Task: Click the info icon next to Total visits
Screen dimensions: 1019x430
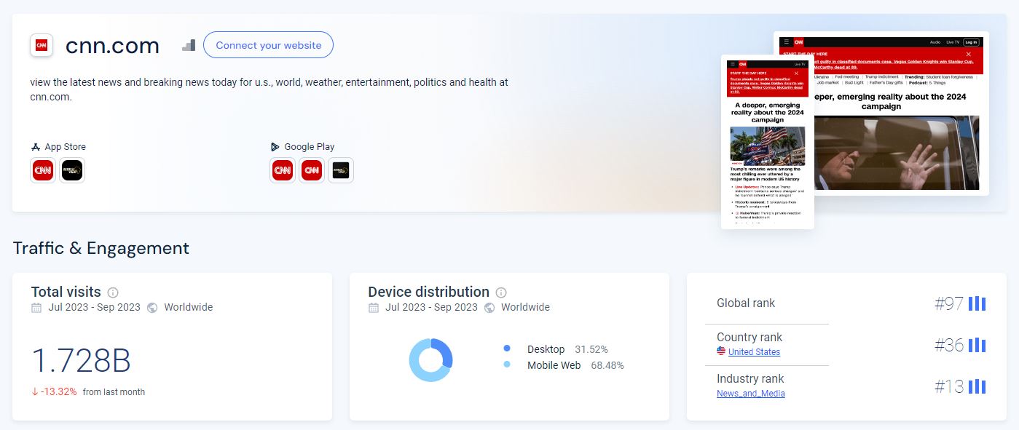Action: pyautogui.click(x=113, y=292)
